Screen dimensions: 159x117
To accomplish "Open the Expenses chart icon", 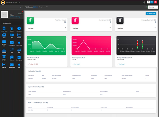I will click(19, 35).
